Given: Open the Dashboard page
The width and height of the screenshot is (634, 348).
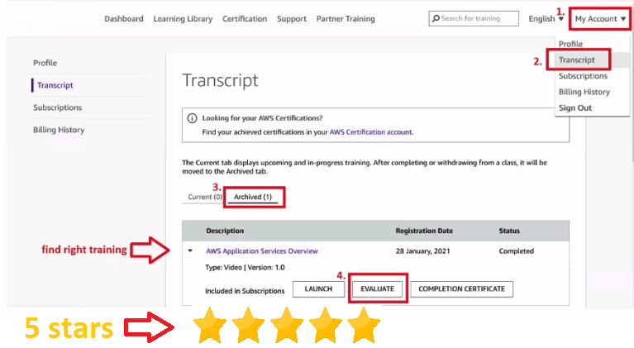Looking at the screenshot, I should tap(124, 18).
